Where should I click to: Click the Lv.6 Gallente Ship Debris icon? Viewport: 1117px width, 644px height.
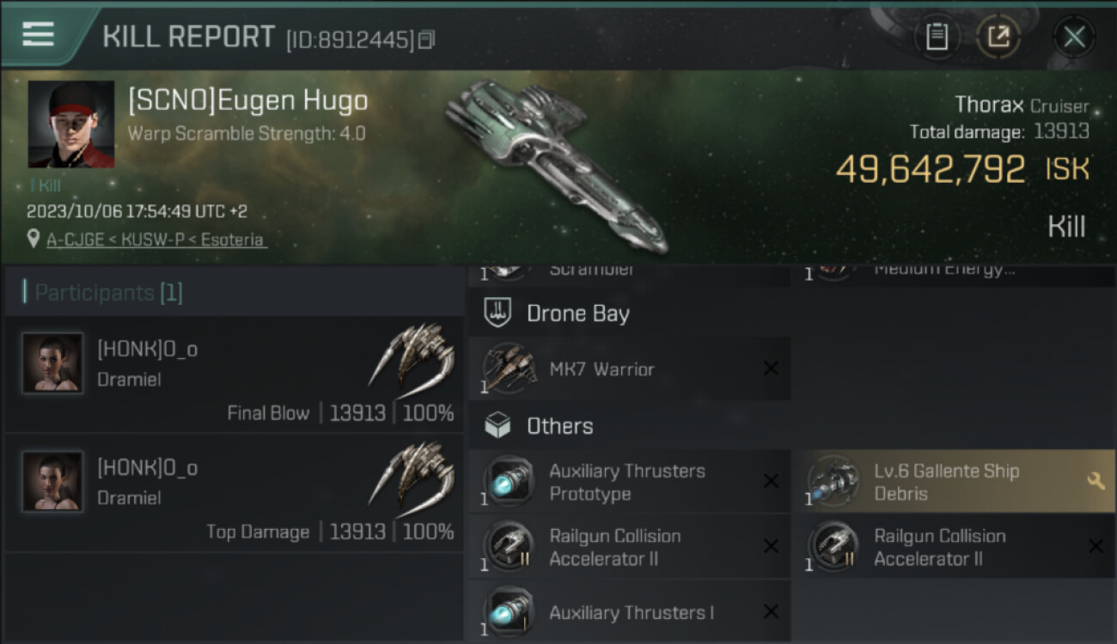[833, 483]
